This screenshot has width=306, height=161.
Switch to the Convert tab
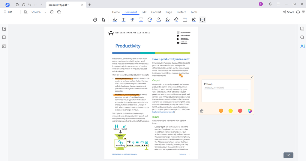click(156, 12)
